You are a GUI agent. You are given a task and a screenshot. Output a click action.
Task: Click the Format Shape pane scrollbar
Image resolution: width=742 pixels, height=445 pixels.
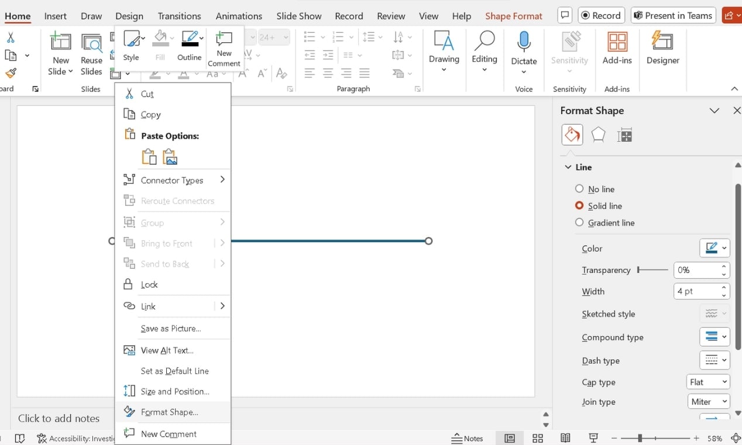pos(738,267)
